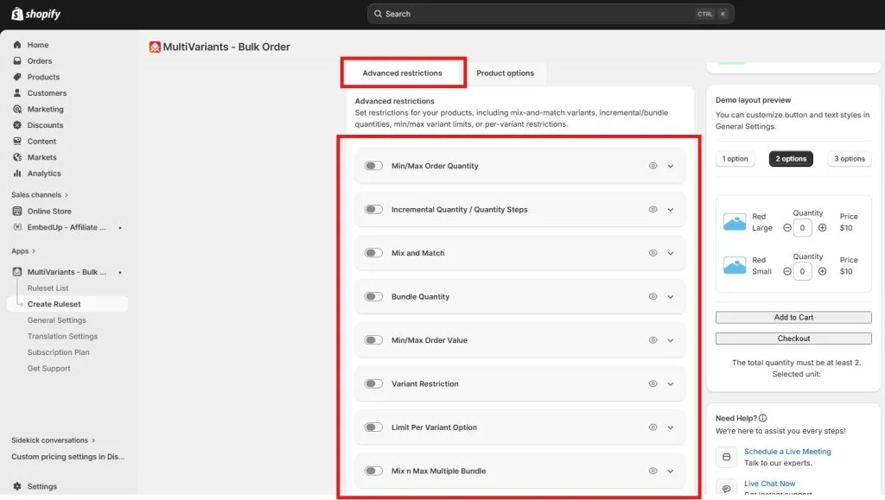Image resolution: width=885 pixels, height=500 pixels.
Task: Expand the Apps section
Action: (23, 250)
